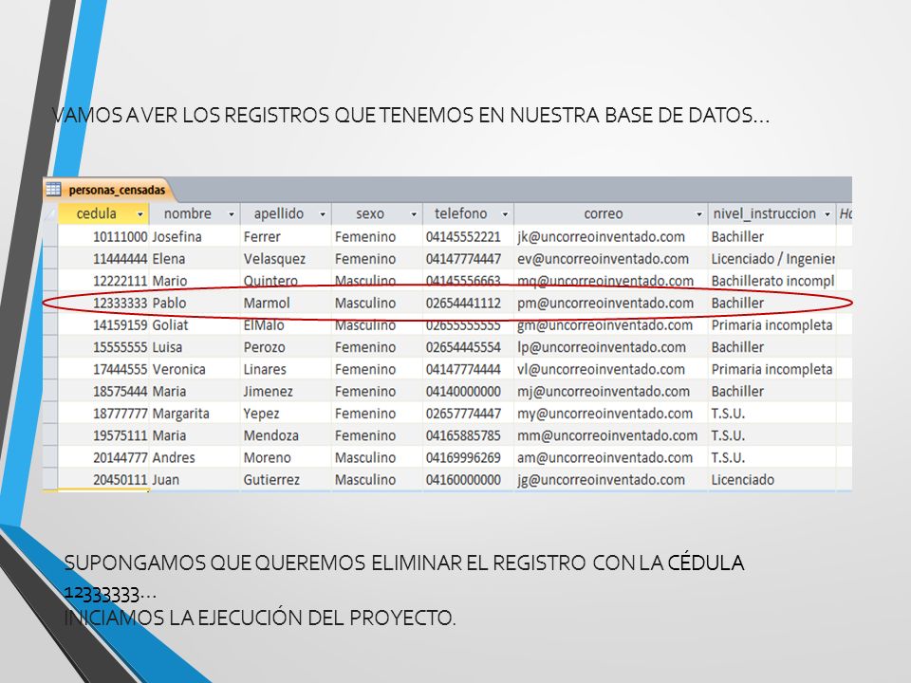Click the nombre cell Margarita
The height and width of the screenshot is (683, 911).
[195, 413]
